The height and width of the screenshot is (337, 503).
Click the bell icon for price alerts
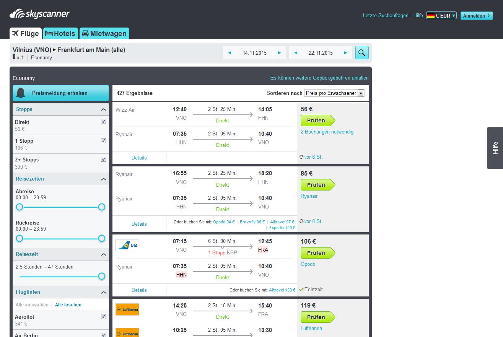(21, 93)
